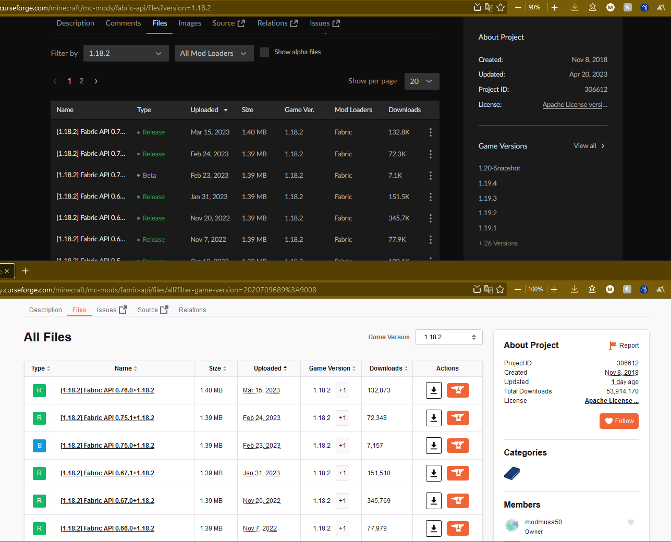Favorite member modmuss50 with heart icon
Image resolution: width=671 pixels, height=542 pixels.
pos(630,522)
